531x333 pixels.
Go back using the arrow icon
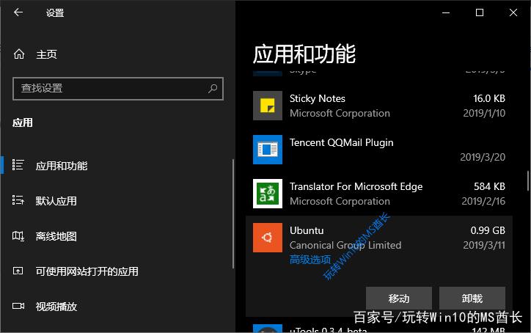[x=18, y=12]
